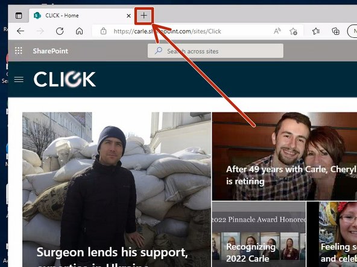Screen dimensions: 357x267
Task: Open Recognizing 2022 Carle Pinnacle Award article
Action: pos(259,234)
